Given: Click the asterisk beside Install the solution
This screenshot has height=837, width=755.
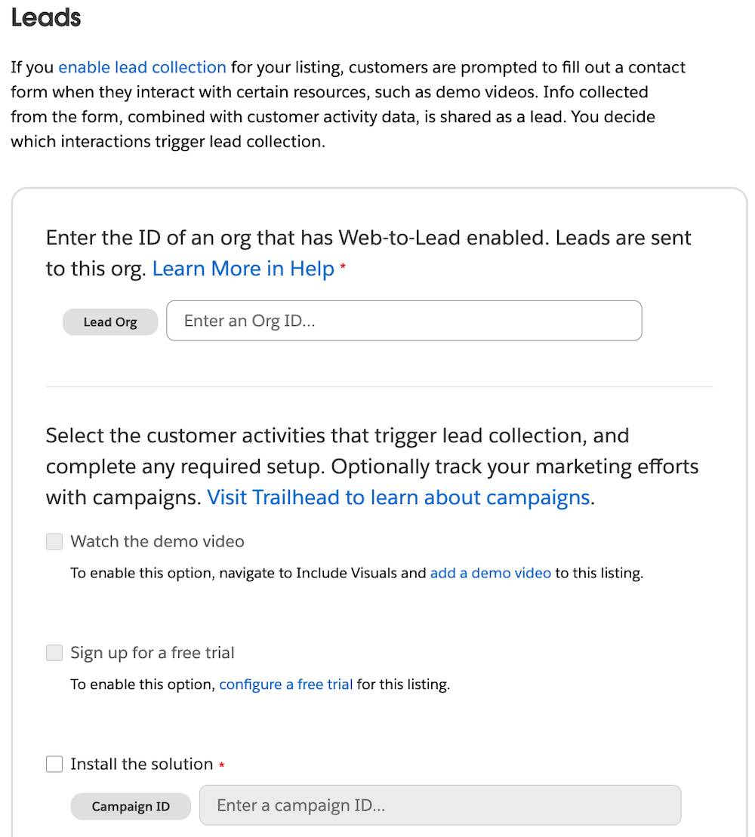Looking at the screenshot, I should 221,764.
